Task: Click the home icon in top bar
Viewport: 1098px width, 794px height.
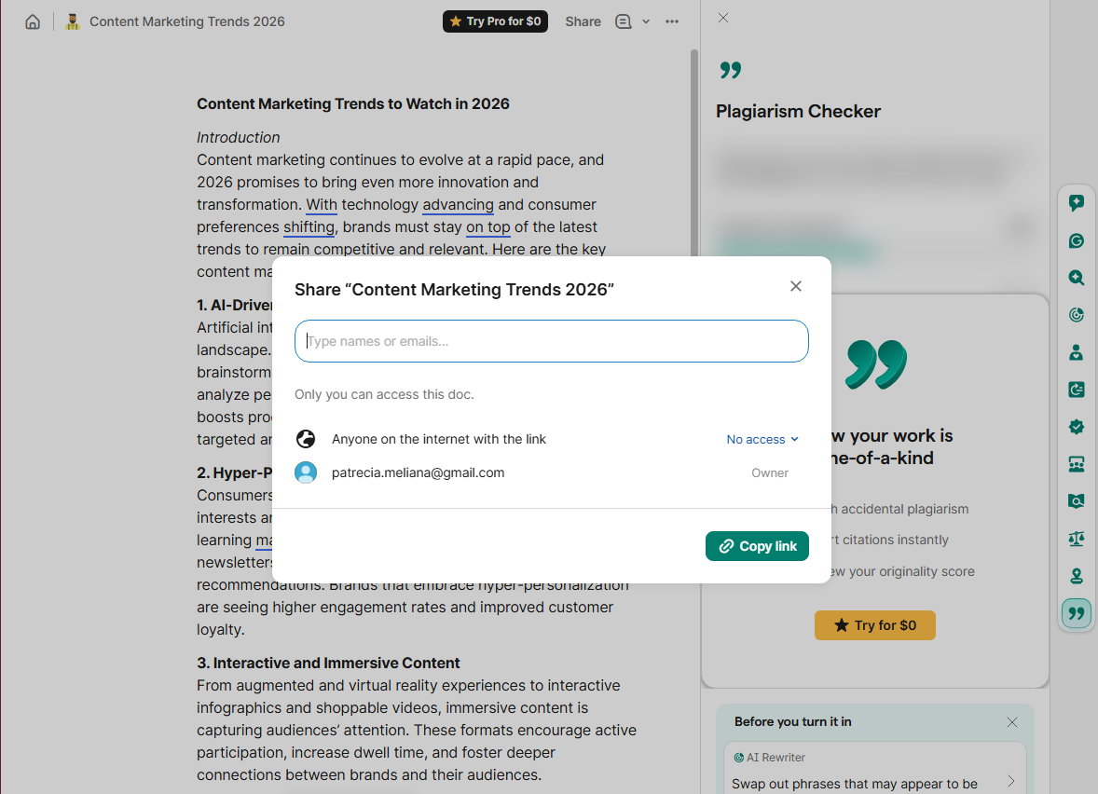Action: 32,21
